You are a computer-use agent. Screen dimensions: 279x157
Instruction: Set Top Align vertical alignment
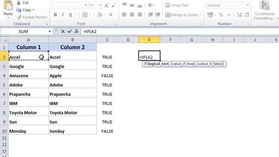tap(124, 5)
